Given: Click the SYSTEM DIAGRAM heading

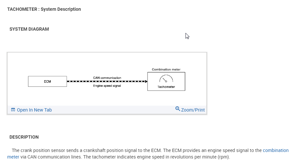Looking at the screenshot, I should point(29,29).
